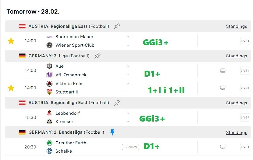Open the Greuther Furth match PREVIEW
This screenshot has width=253, height=160.
(130, 147)
